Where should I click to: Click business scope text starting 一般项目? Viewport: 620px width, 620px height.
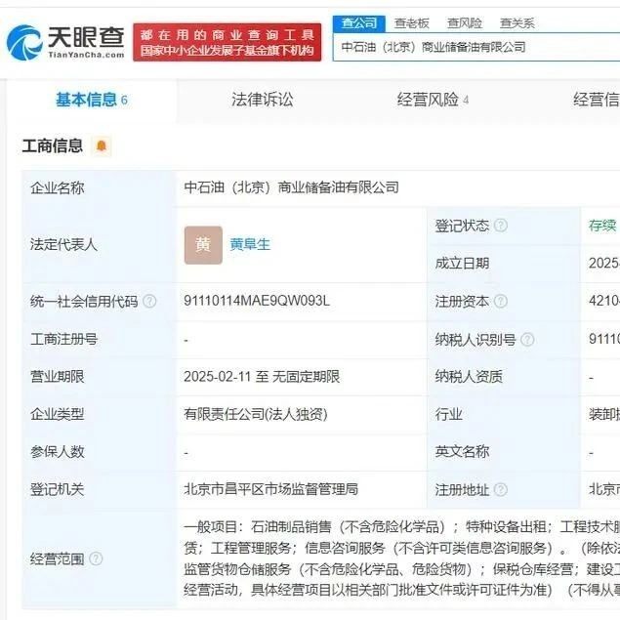pos(401,558)
